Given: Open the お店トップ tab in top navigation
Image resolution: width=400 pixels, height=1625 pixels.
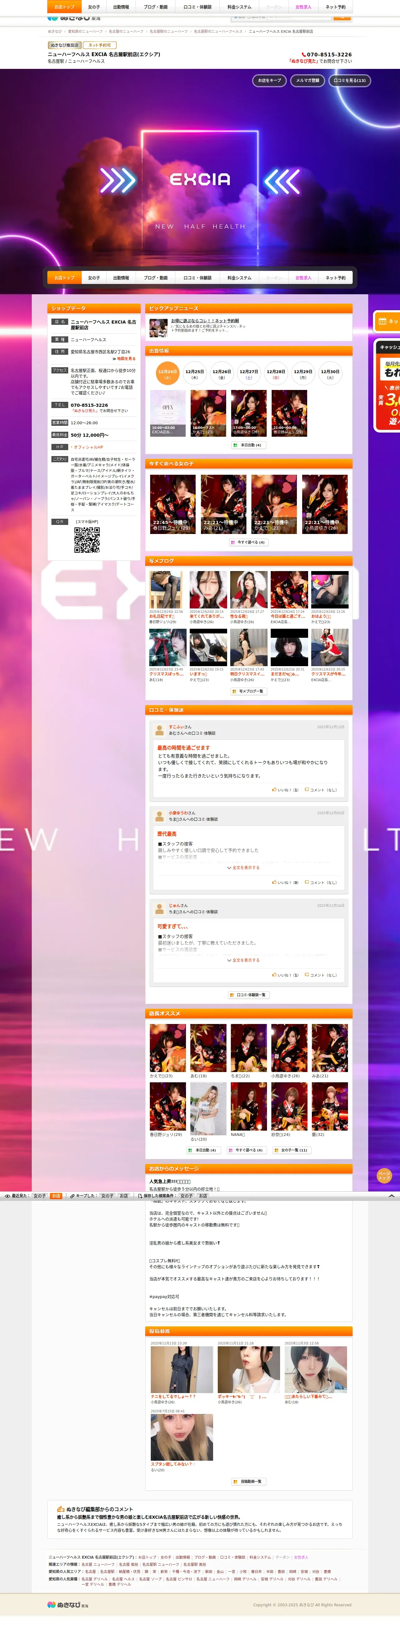Looking at the screenshot, I should tap(64, 7).
